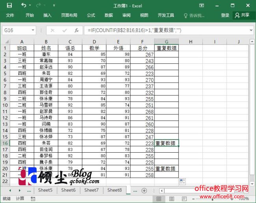
Task: Click vertical scrollbar down arrow
Action: [252, 184]
